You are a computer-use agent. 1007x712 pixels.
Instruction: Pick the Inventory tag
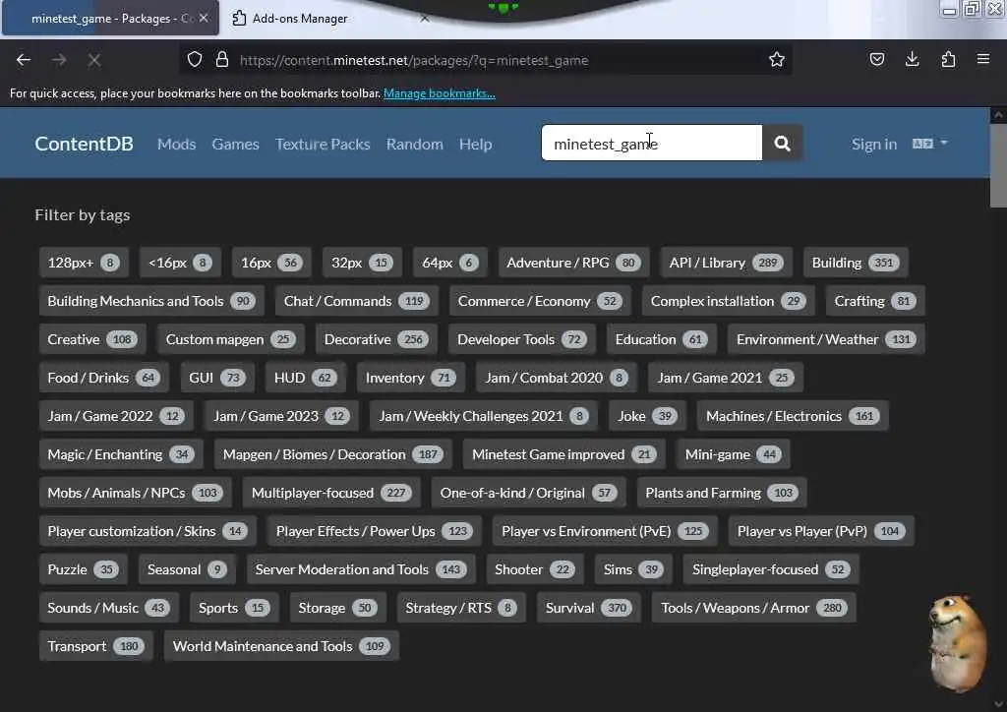coord(411,379)
